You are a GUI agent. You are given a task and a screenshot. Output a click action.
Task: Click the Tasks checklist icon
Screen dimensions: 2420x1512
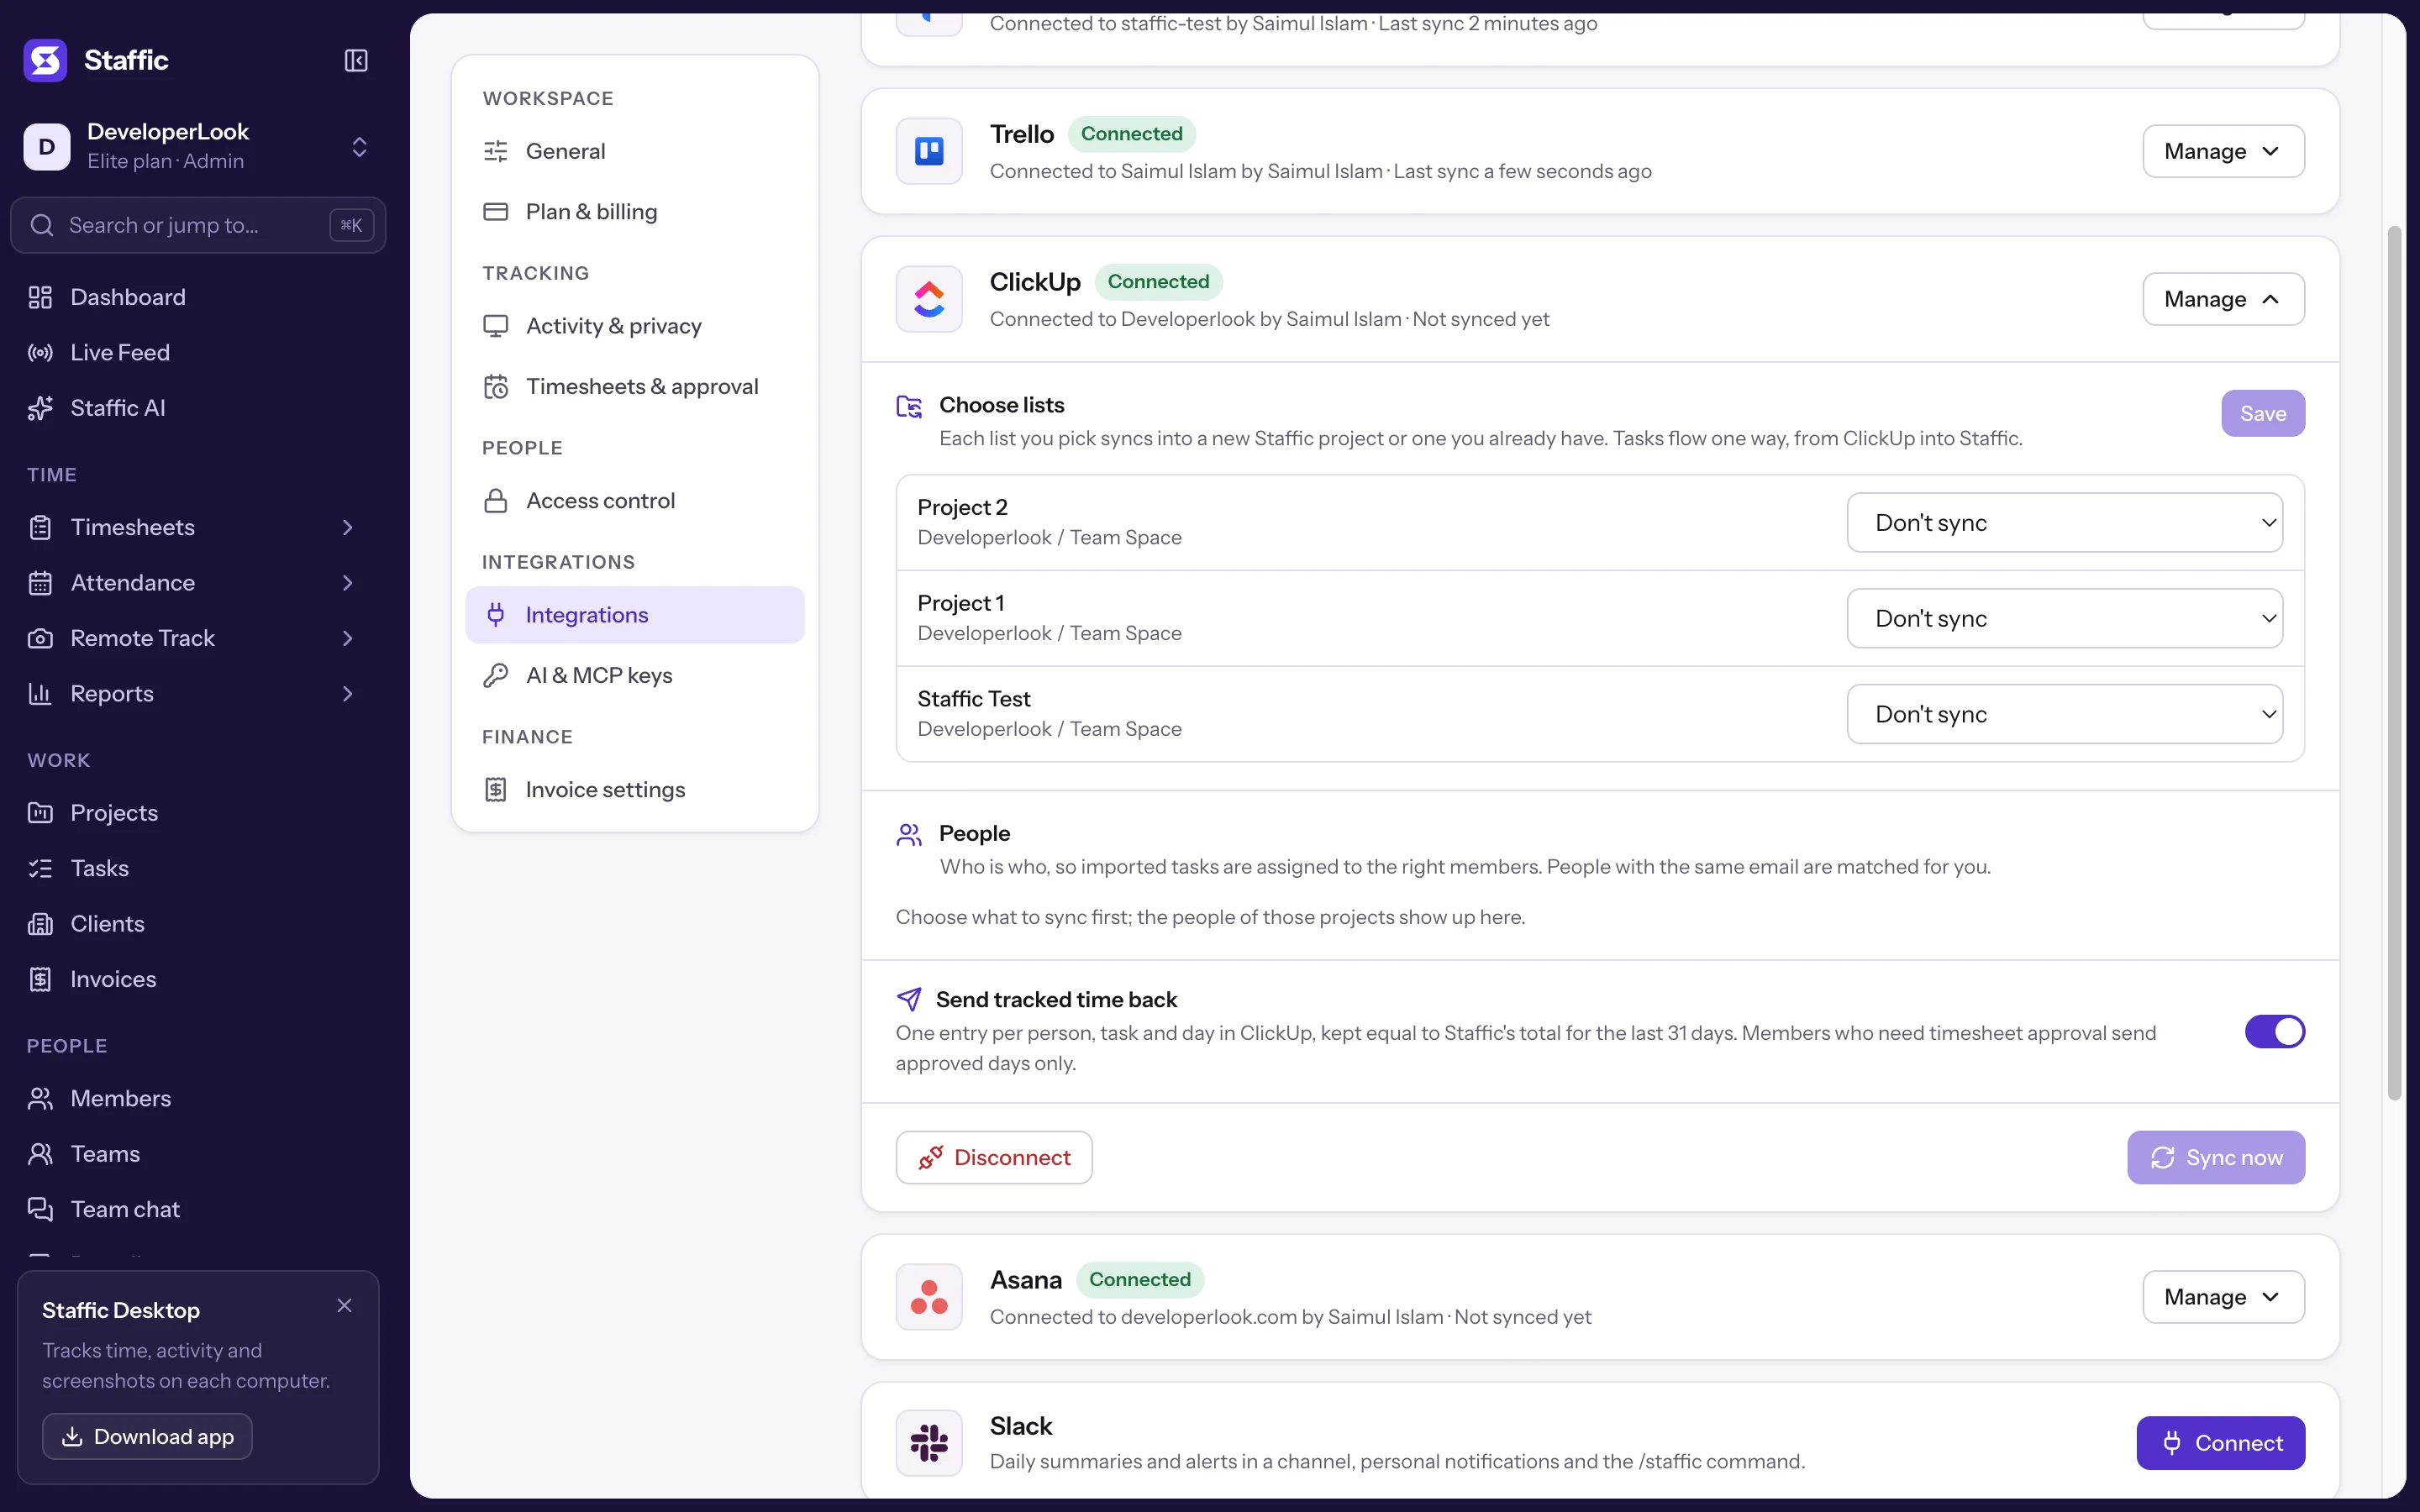coord(40,868)
